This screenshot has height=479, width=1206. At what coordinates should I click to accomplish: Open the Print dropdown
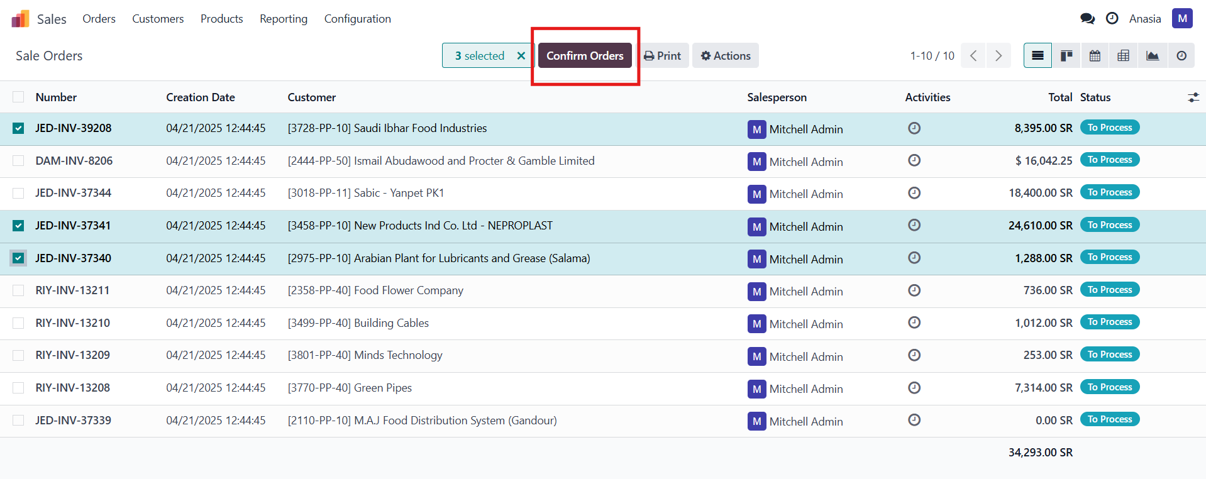pyautogui.click(x=663, y=56)
